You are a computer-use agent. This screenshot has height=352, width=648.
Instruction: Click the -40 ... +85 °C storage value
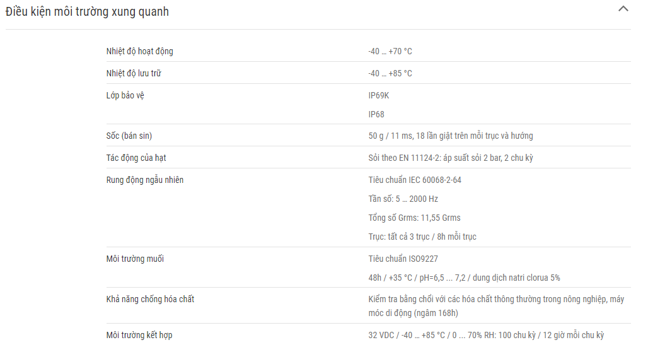coord(390,73)
